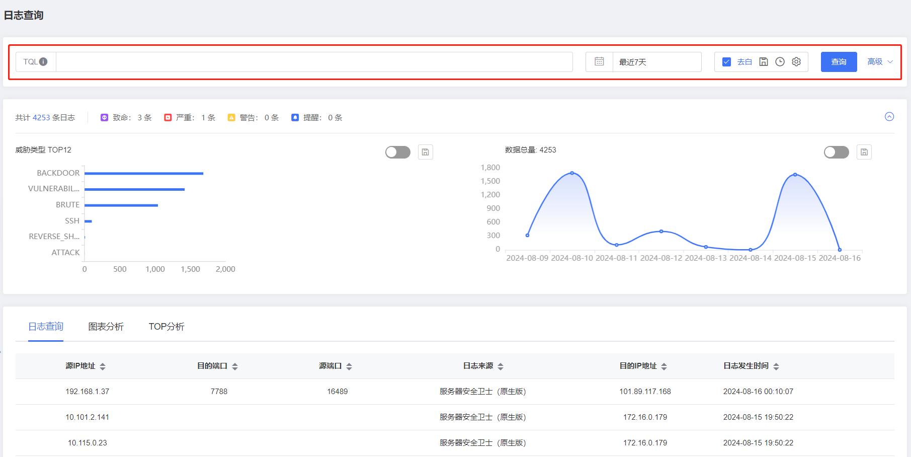
Task: Open the 最近7天 time range selector
Action: (656, 62)
